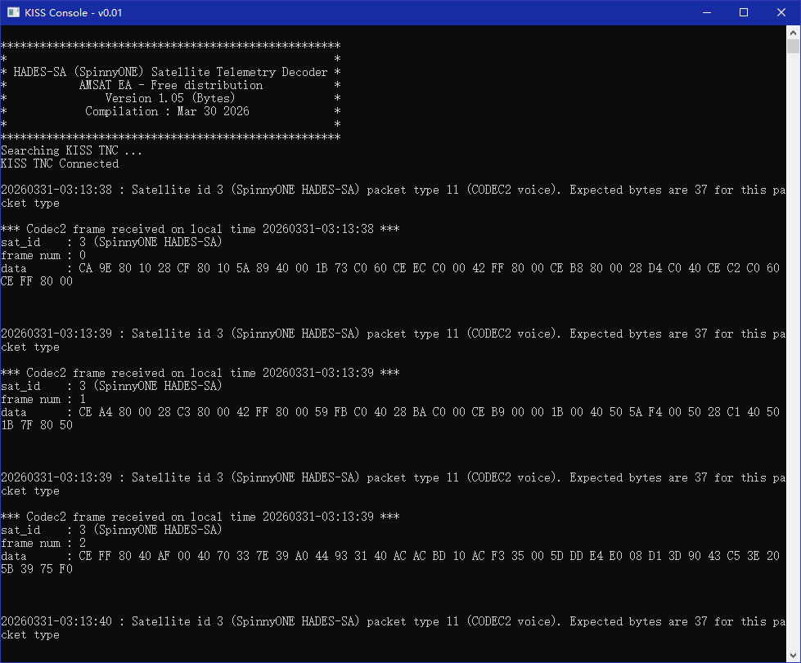
Task: Minimize the KISS Console window
Action: [705, 12]
